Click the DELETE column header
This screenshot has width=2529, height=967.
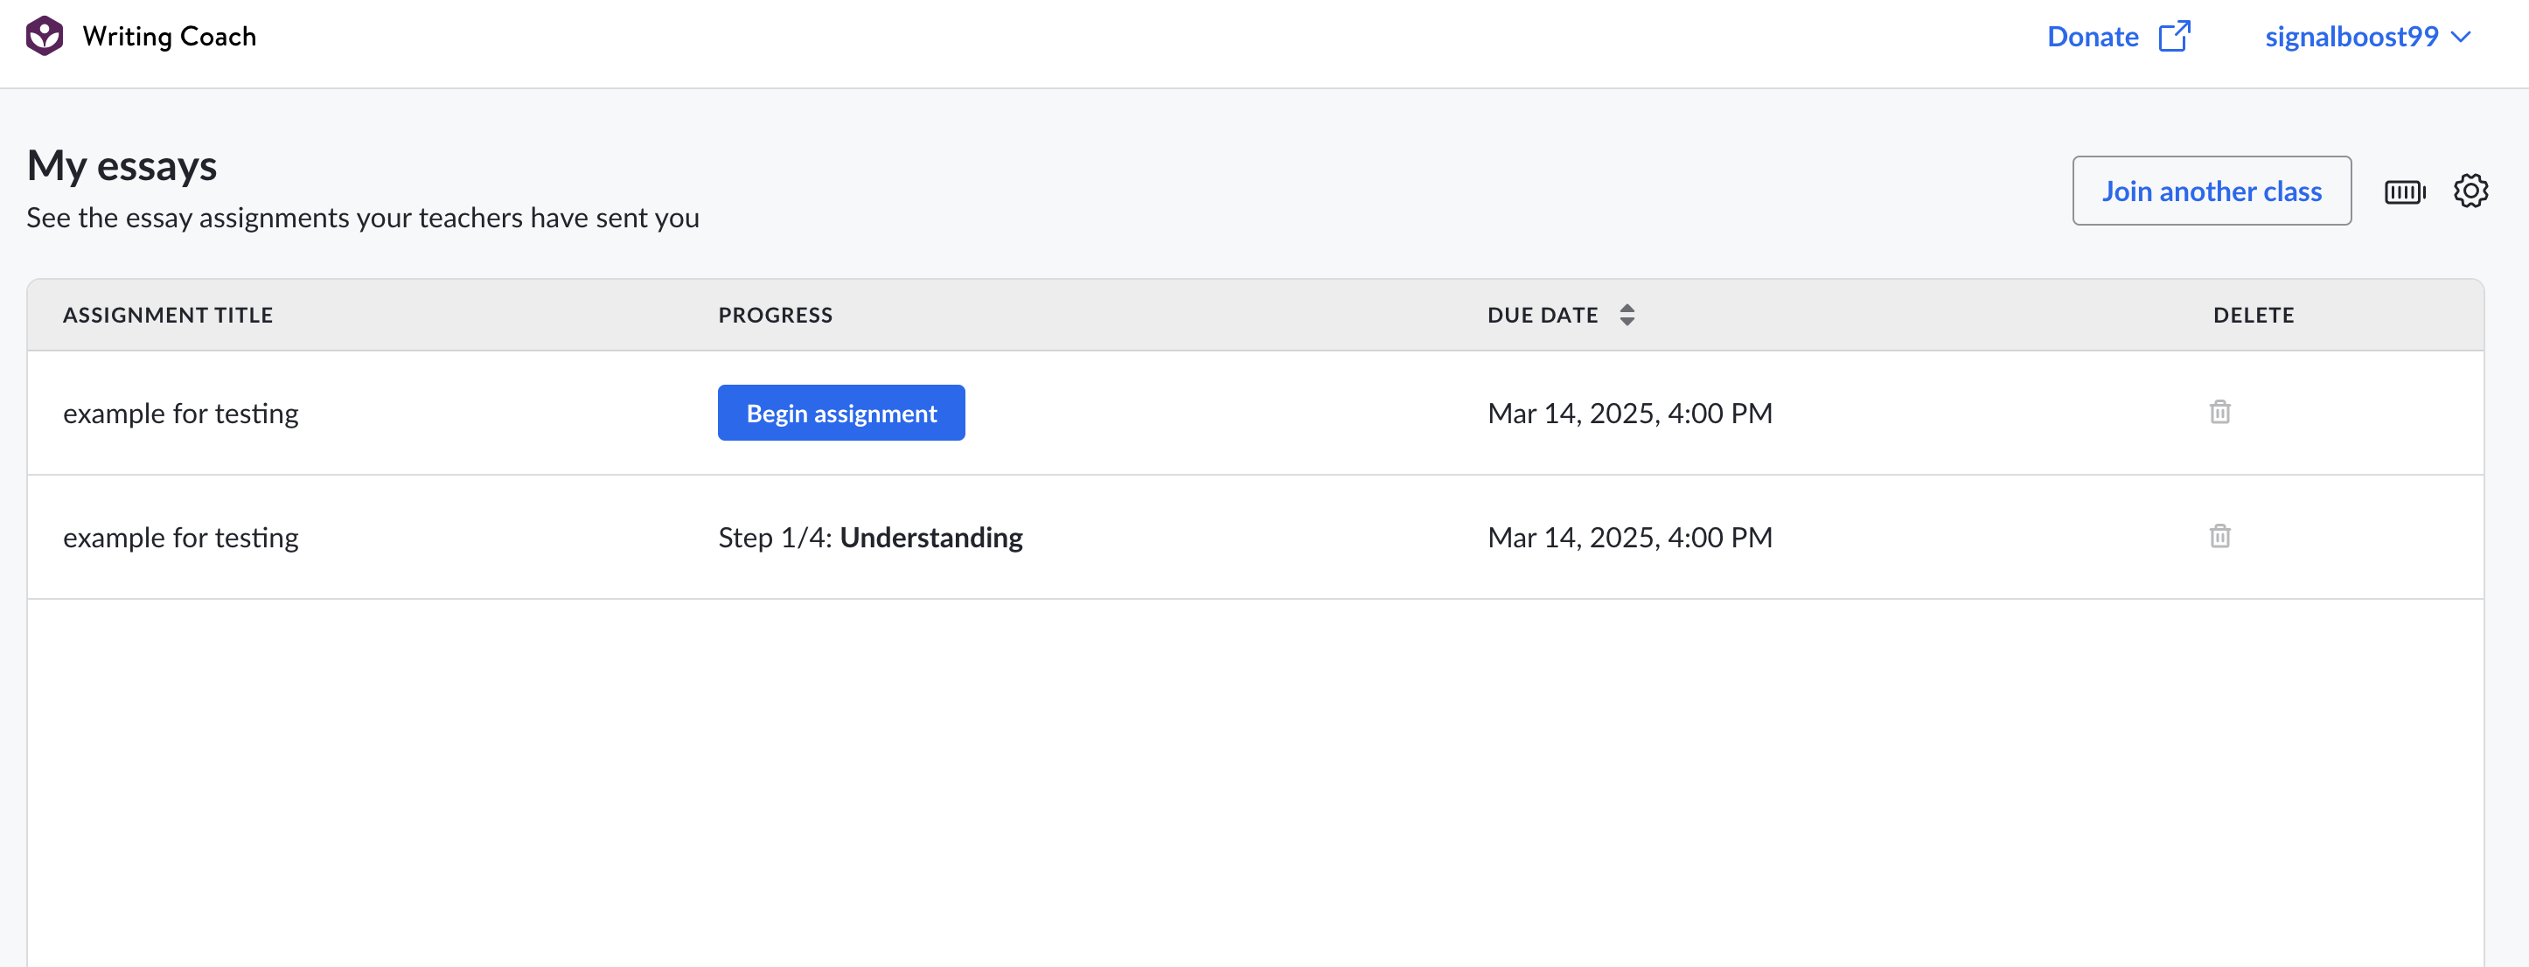click(x=2254, y=314)
